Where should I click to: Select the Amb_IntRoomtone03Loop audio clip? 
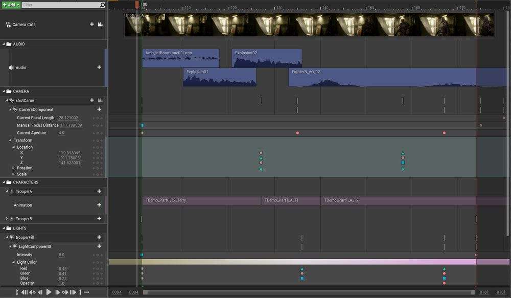click(180, 58)
